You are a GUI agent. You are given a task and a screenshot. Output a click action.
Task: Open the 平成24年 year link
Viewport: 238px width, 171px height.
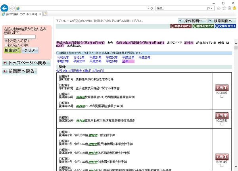pyautogui.click(x=112, y=61)
